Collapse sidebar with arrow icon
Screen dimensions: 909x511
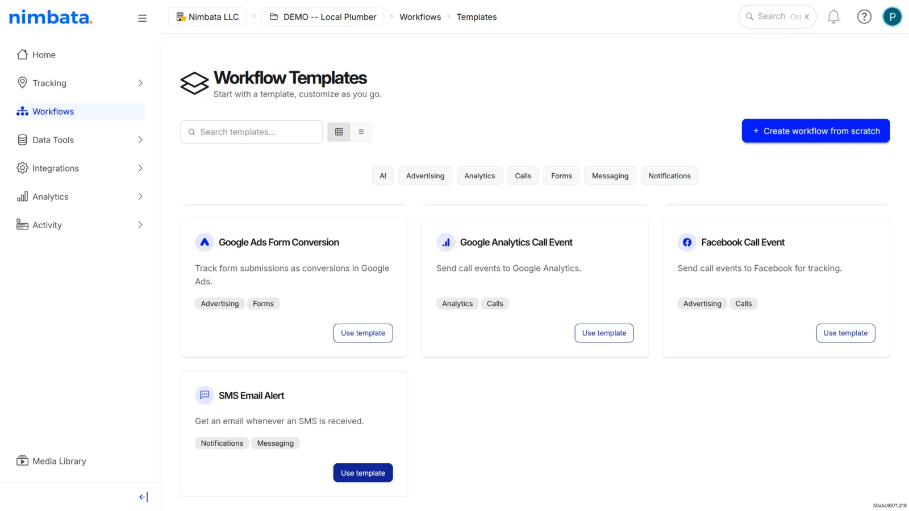coord(143,497)
